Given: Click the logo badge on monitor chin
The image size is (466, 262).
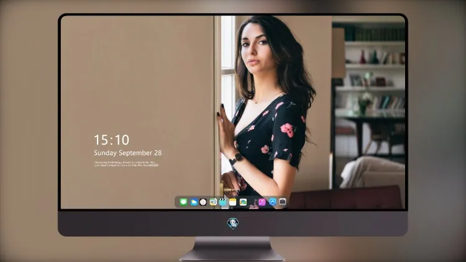Looking at the screenshot, I should [233, 224].
